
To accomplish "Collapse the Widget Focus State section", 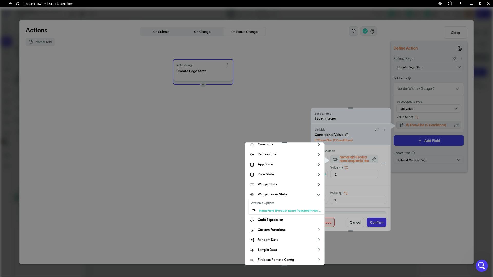I will 318,194.
